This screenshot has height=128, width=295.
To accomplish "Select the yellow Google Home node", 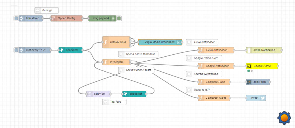I will (262, 66).
